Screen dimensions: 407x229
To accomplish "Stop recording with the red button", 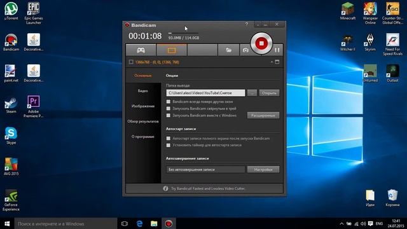I will [261, 43].
